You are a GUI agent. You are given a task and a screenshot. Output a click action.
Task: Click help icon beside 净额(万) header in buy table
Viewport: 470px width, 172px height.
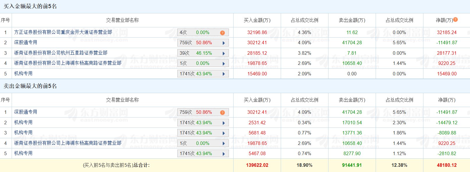[455, 19]
